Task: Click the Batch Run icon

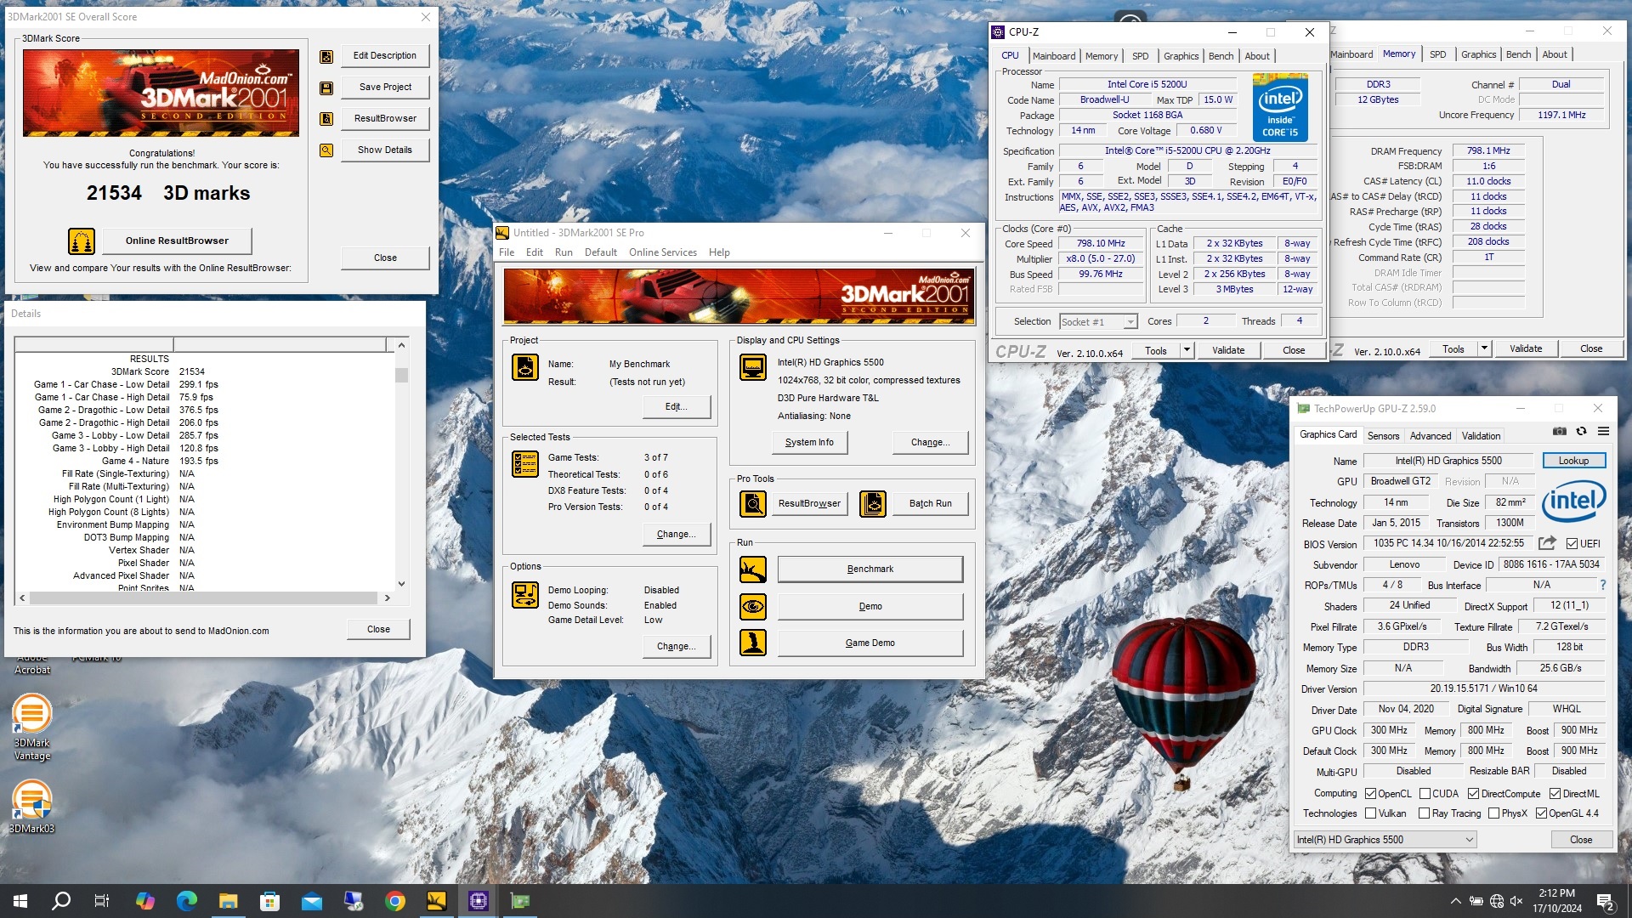Action: pos(873,504)
